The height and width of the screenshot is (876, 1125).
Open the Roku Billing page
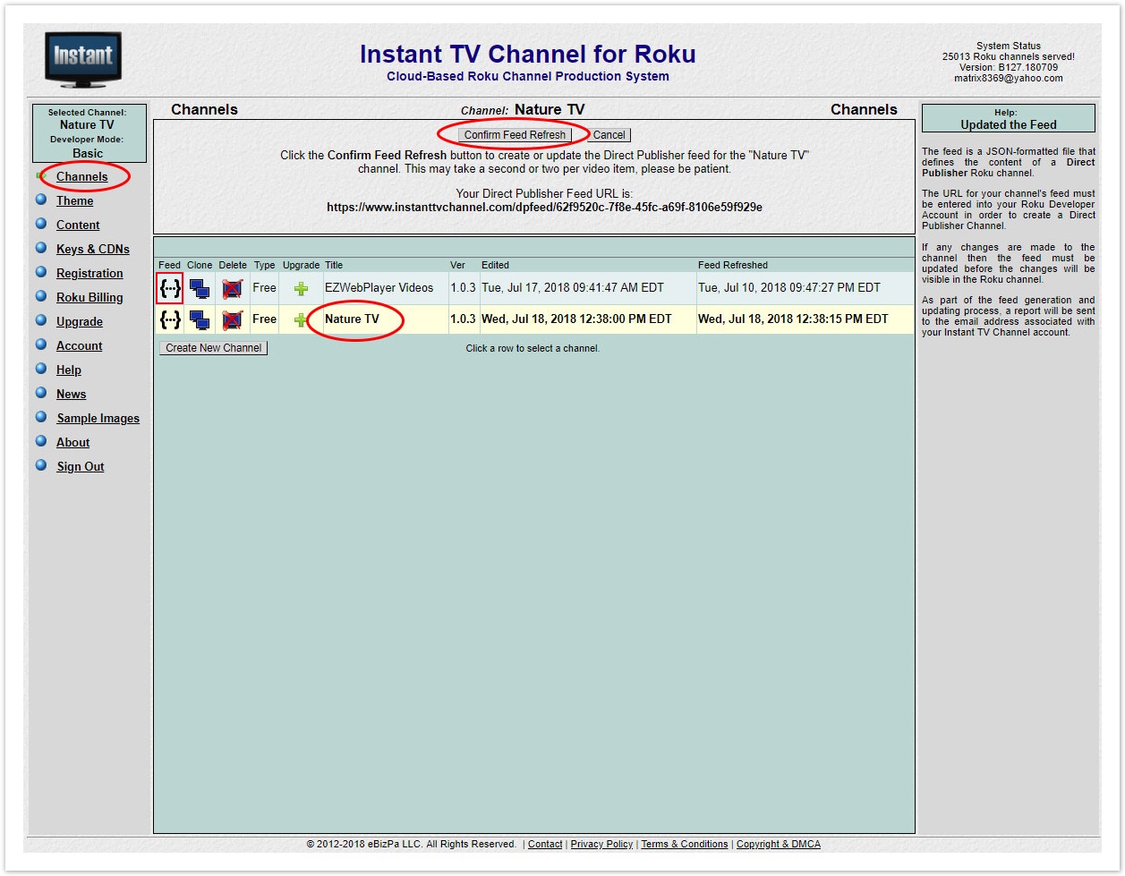tap(89, 297)
